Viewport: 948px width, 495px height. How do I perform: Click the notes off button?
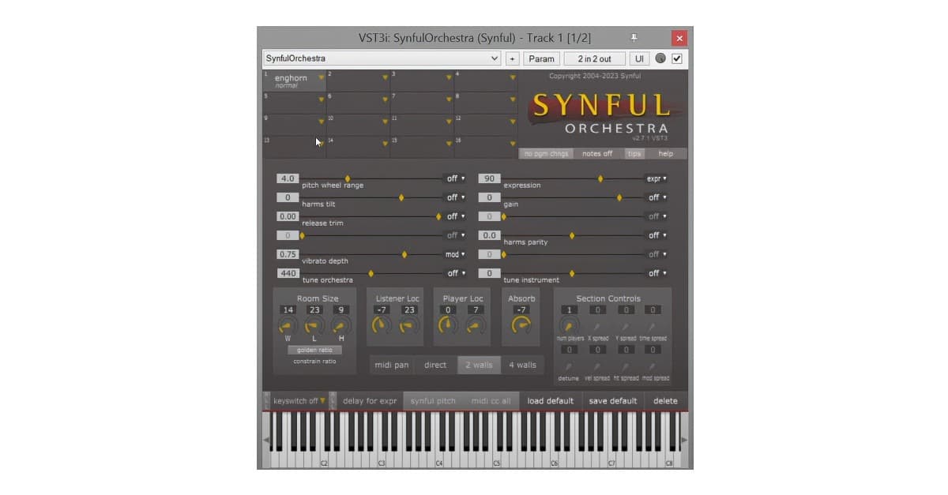(x=597, y=154)
